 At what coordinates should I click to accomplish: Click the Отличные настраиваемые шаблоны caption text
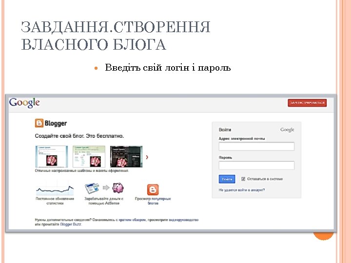click(82, 170)
